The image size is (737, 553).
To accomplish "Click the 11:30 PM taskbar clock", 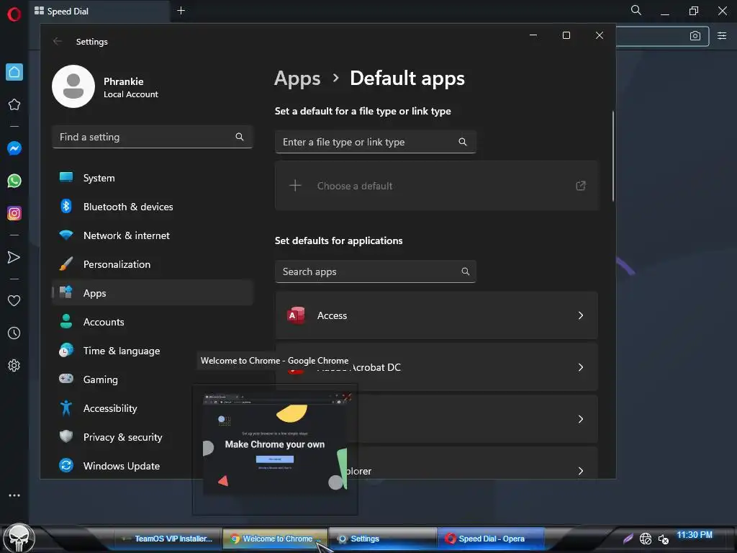I will [695, 535].
